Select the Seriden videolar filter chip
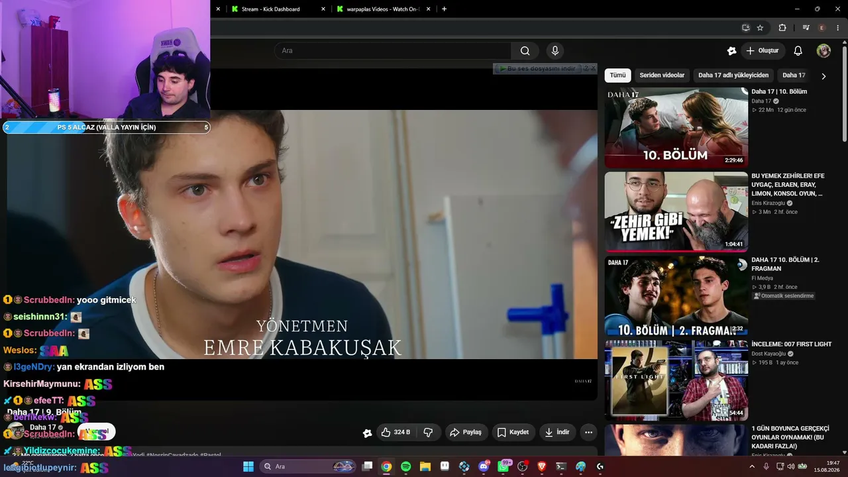 pyautogui.click(x=662, y=76)
